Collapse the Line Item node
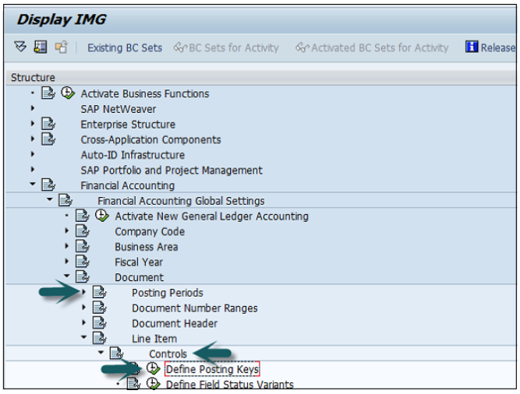Image resolution: width=520 pixels, height=394 pixels. click(84, 339)
